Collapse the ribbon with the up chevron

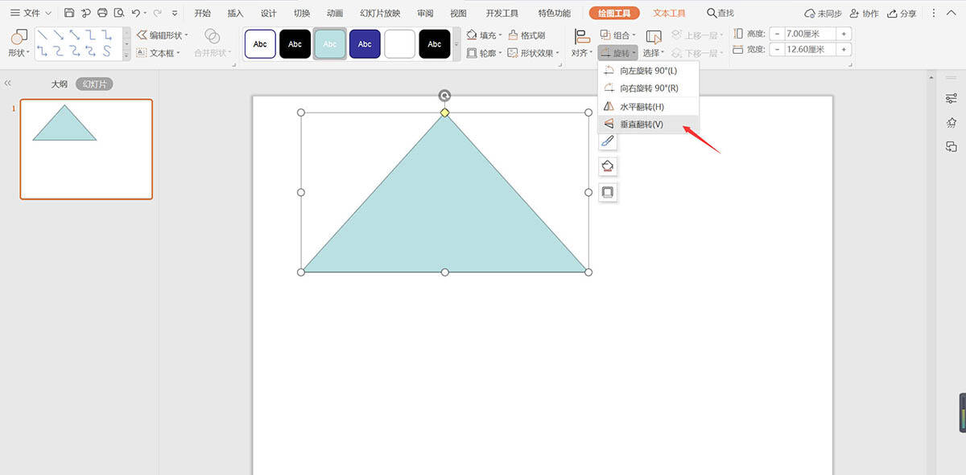951,13
